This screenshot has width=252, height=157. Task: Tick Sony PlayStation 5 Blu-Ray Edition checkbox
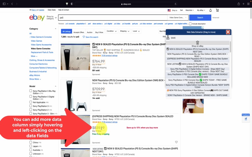[31, 91]
